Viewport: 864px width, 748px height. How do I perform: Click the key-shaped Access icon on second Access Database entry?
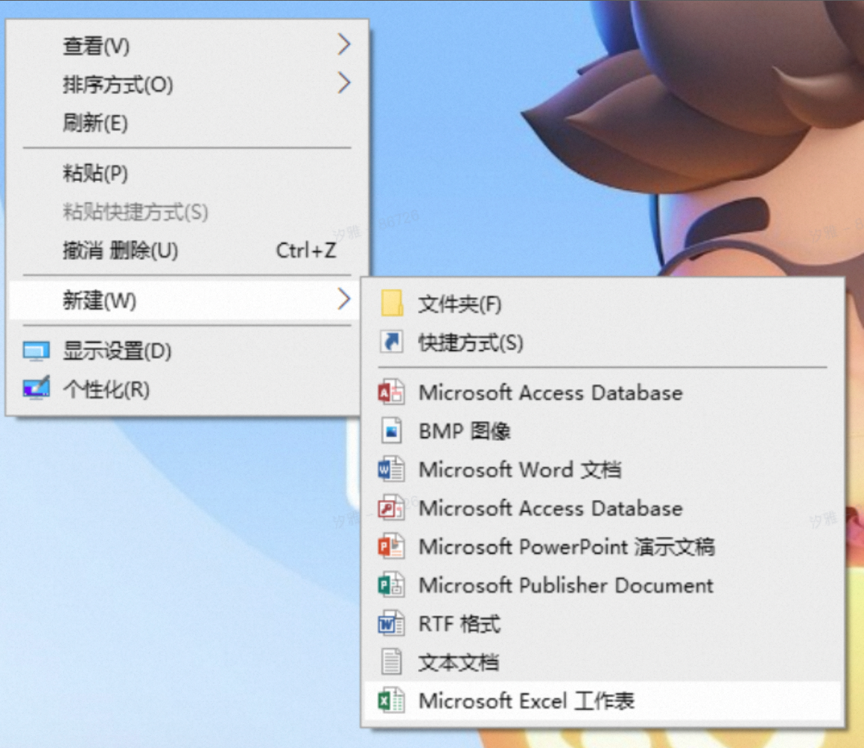click(391, 507)
